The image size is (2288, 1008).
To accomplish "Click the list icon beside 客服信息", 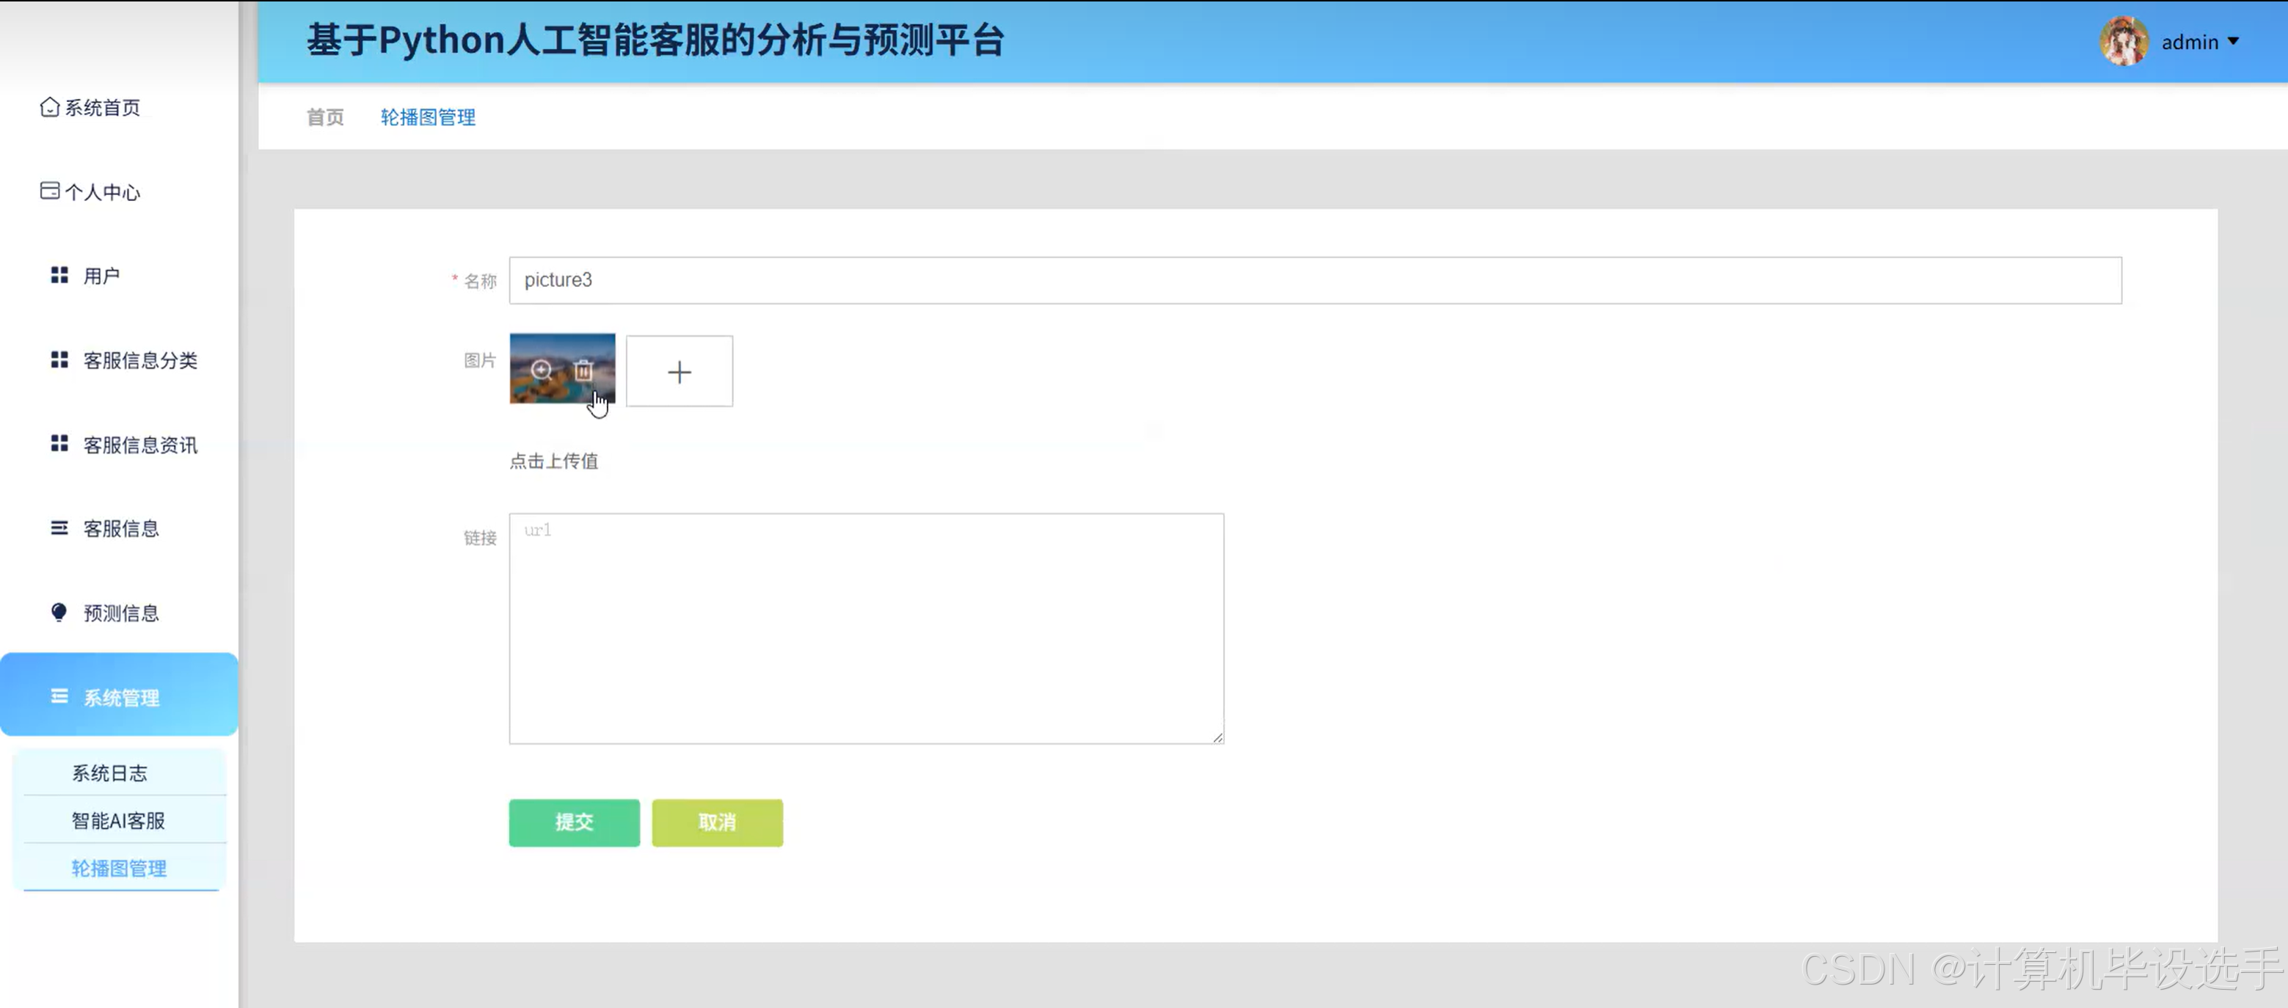I will point(59,528).
